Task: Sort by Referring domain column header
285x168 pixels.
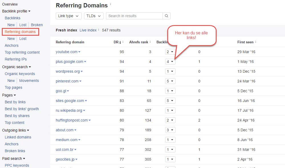Action: pyautogui.click(x=70, y=42)
